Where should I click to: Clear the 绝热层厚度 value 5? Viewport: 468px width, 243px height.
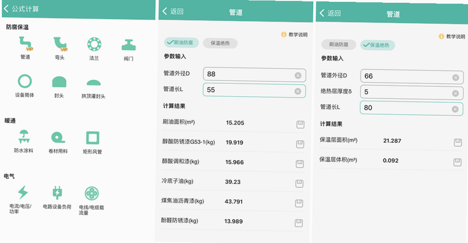[455, 93]
